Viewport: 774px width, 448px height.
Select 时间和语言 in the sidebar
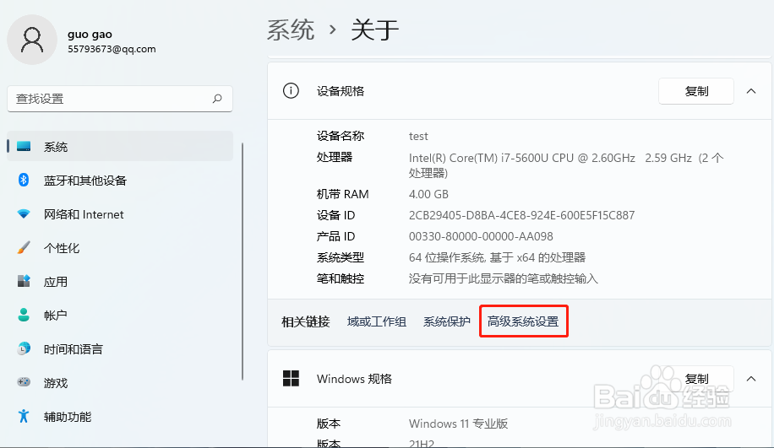tap(120, 349)
